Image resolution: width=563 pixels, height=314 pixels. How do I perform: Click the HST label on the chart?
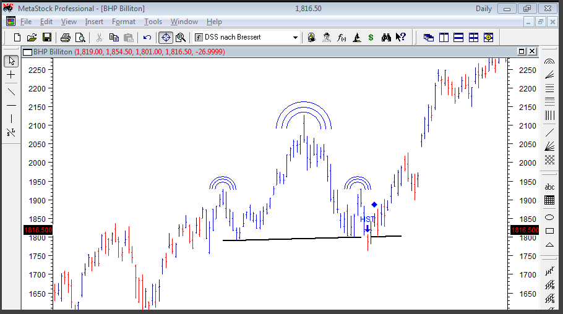(x=367, y=219)
